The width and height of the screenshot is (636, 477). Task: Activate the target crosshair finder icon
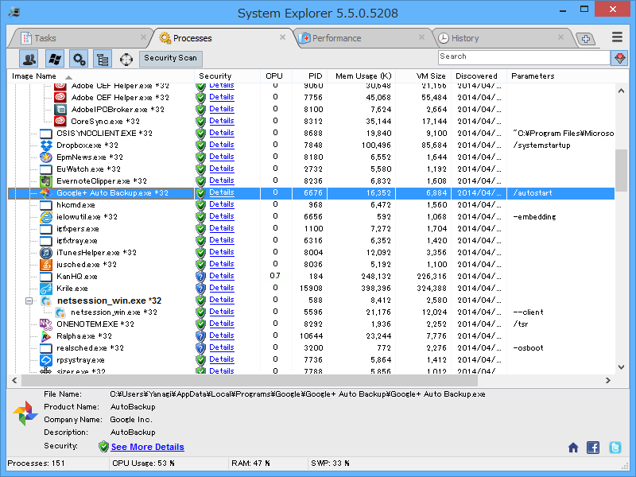(x=125, y=58)
